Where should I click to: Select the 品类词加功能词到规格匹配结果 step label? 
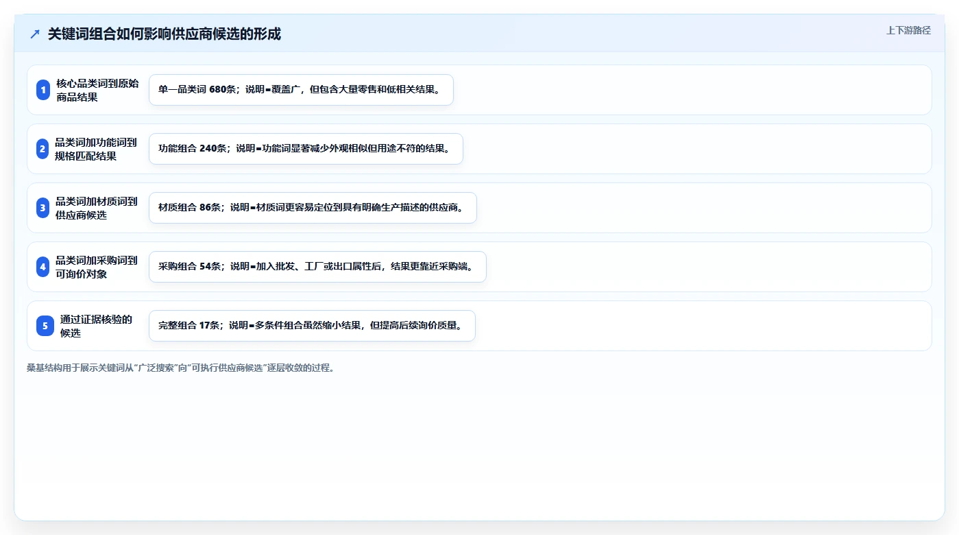[x=96, y=149]
